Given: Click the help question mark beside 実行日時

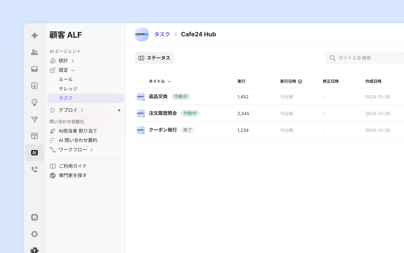Looking at the screenshot, I should 300,82.
